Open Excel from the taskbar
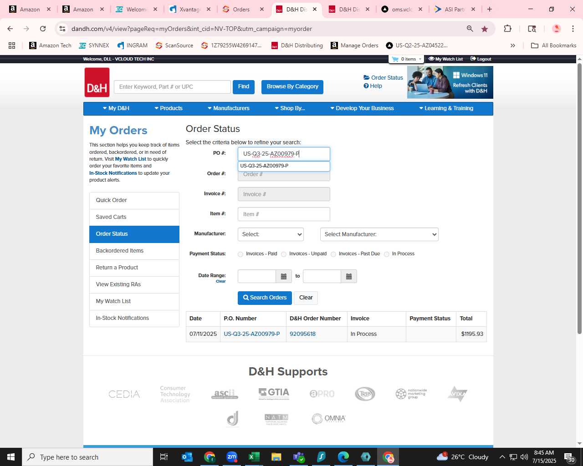583x466 pixels. point(254,457)
